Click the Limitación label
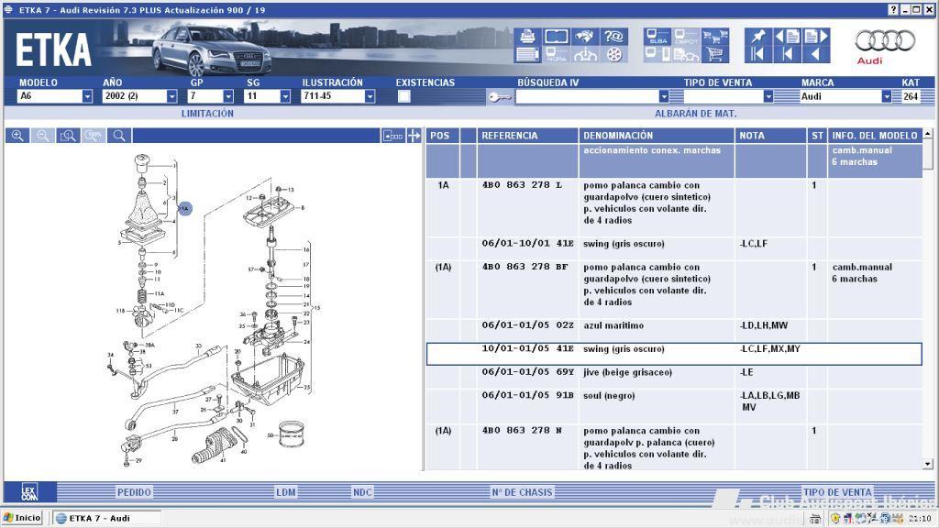Screen dimensions: 939x528 click(207, 113)
